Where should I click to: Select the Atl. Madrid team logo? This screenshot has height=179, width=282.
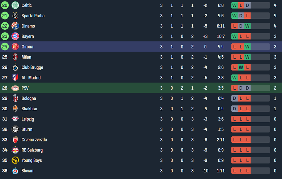15,78
